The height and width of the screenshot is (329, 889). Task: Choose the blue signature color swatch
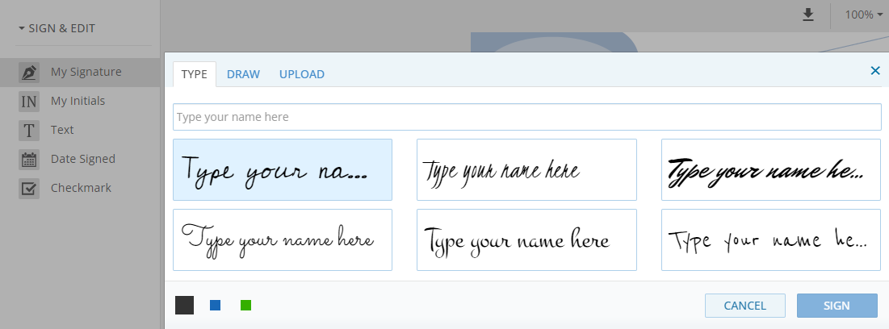coord(215,305)
